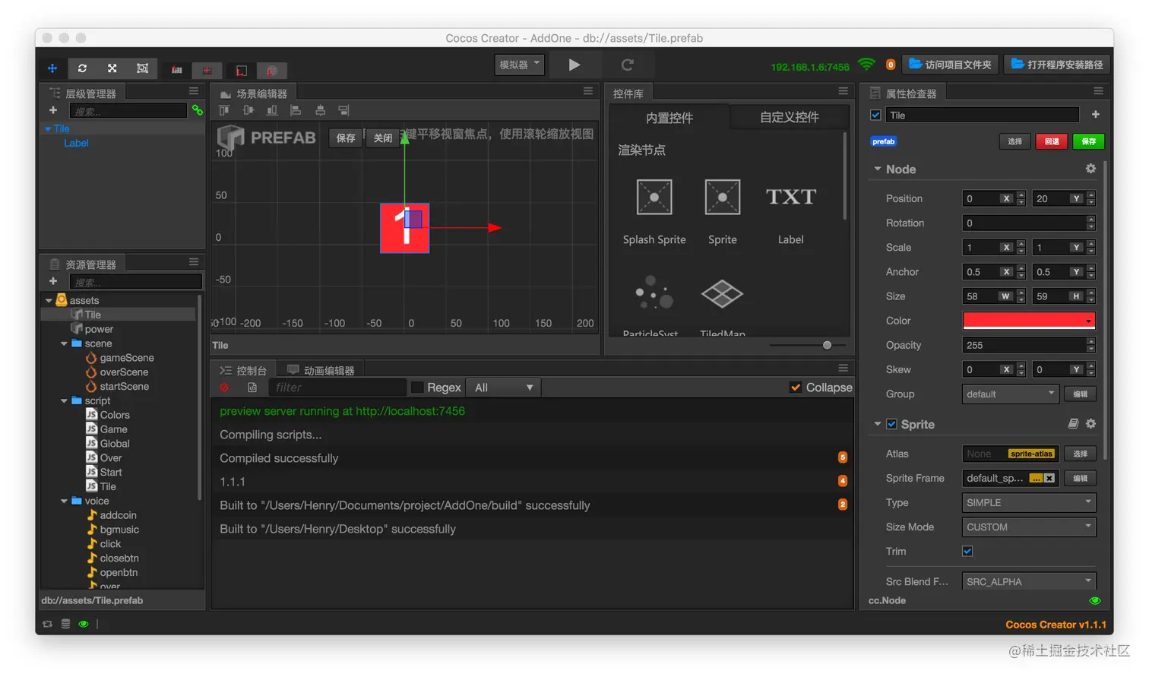Collapse the voice folder
Screen dimensions: 1149x677
[64, 501]
